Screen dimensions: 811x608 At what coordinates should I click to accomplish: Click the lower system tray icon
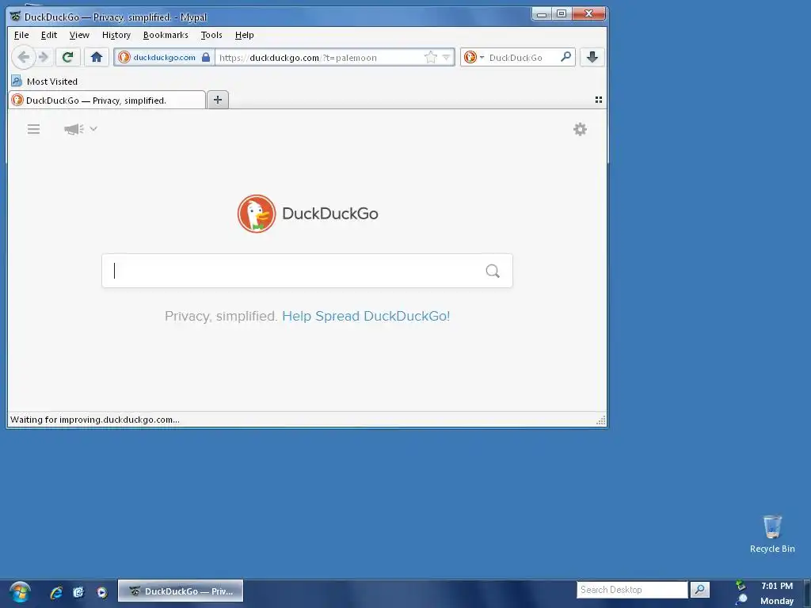[x=741, y=601]
